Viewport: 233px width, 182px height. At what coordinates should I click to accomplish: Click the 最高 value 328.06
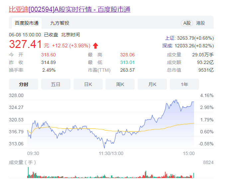(x=127, y=55)
